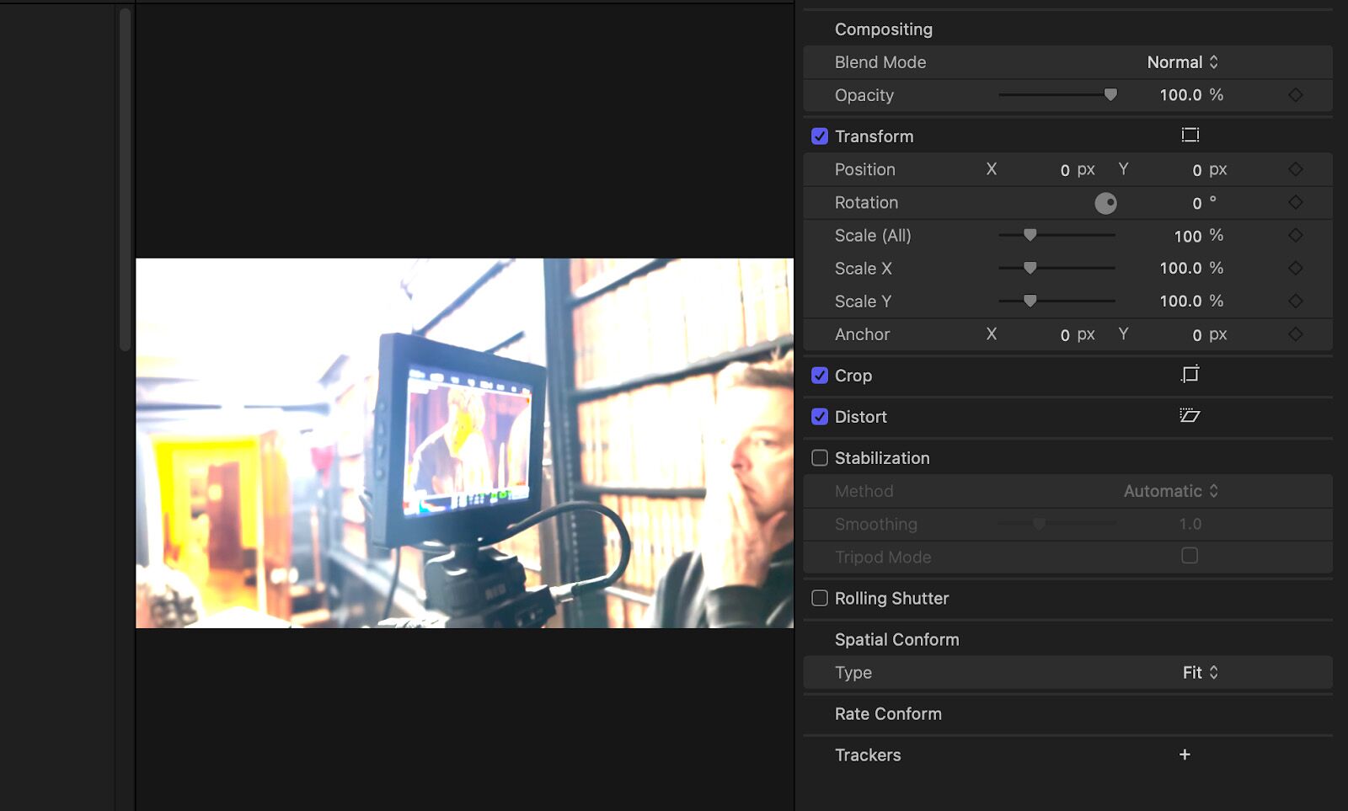Click the Rotation dial control
The image size is (1348, 811).
pyautogui.click(x=1106, y=202)
